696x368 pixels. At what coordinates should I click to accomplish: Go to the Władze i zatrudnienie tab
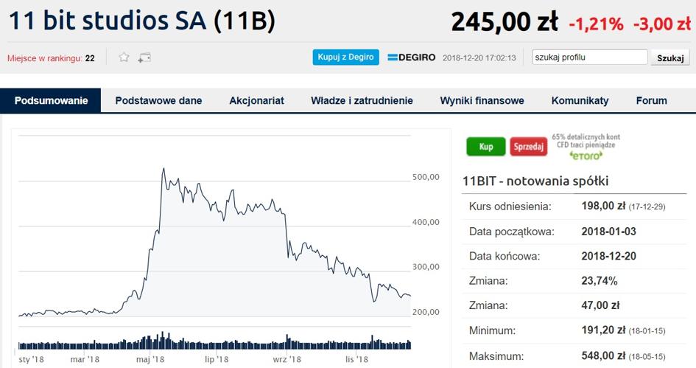(x=362, y=100)
